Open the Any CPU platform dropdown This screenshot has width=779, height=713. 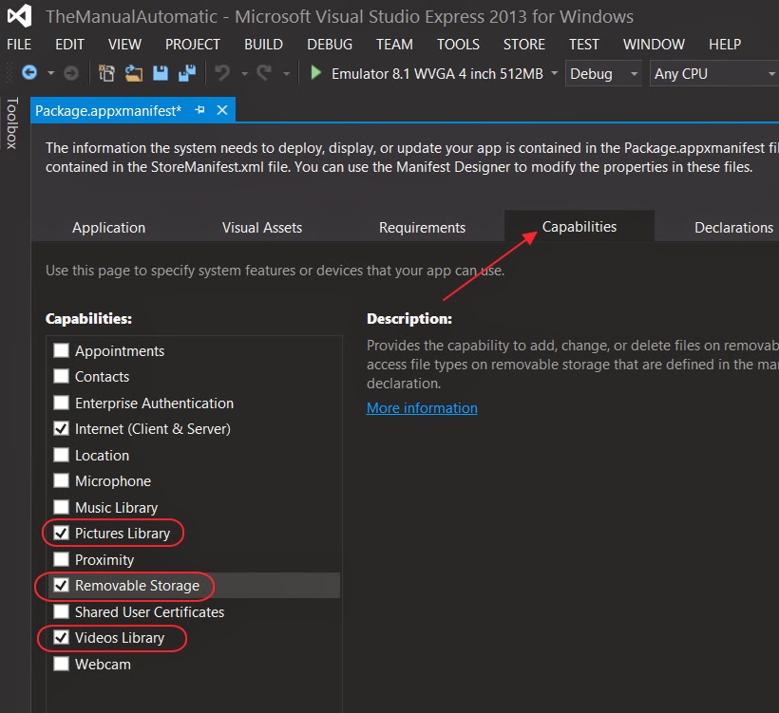click(713, 73)
